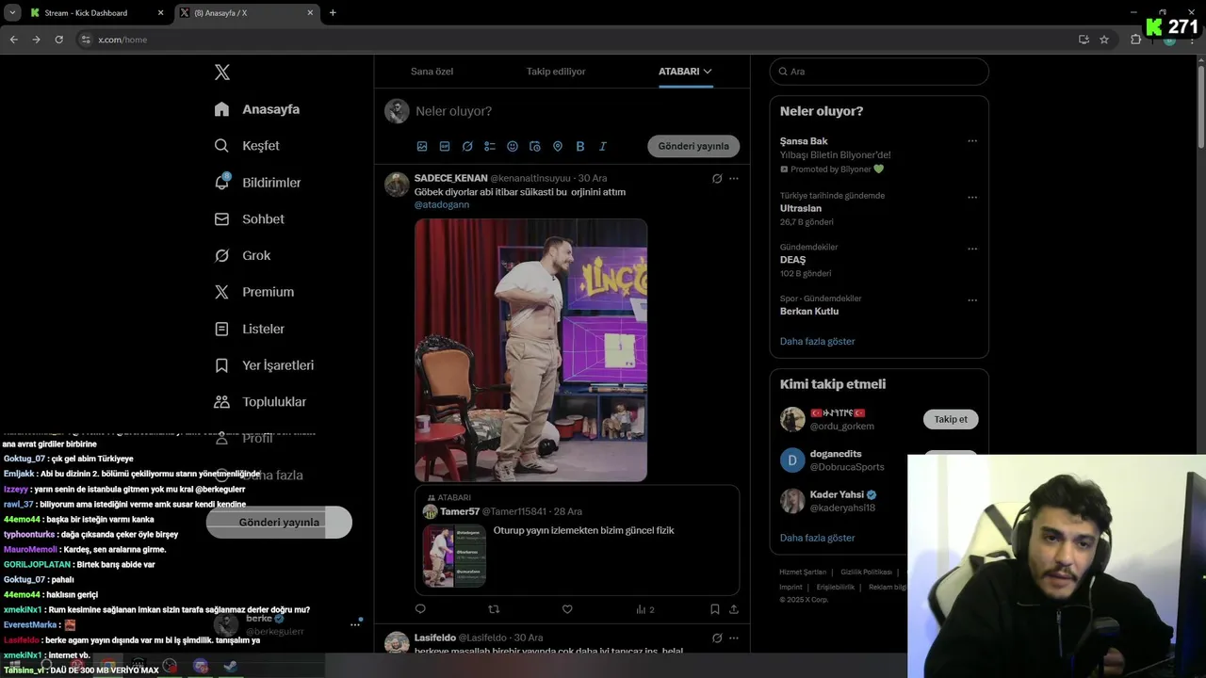
Task: Open more options for DEAŞ trend
Action: (972, 249)
